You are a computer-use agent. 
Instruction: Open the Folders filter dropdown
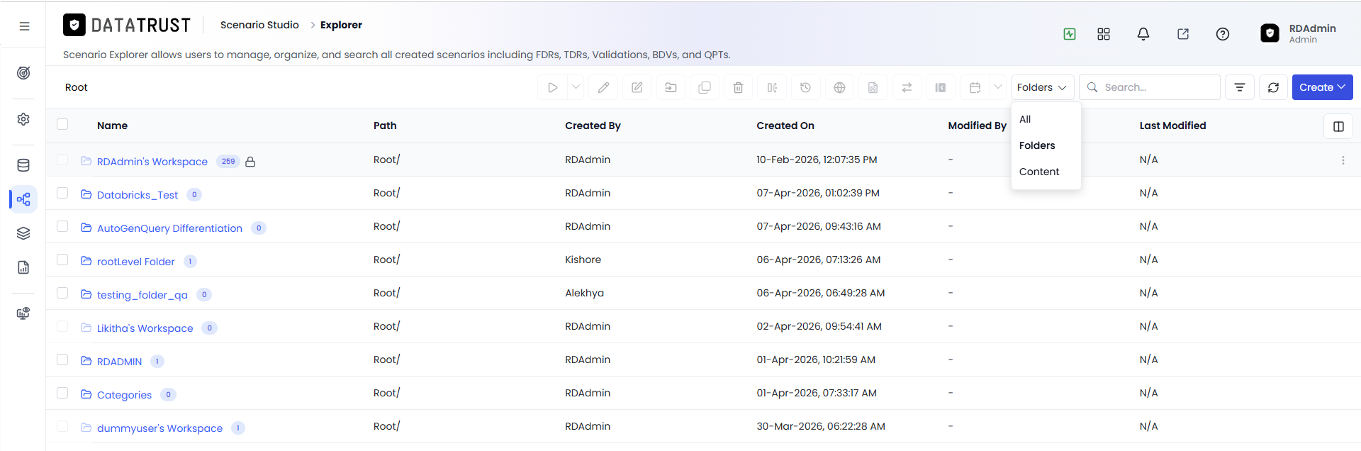1042,87
